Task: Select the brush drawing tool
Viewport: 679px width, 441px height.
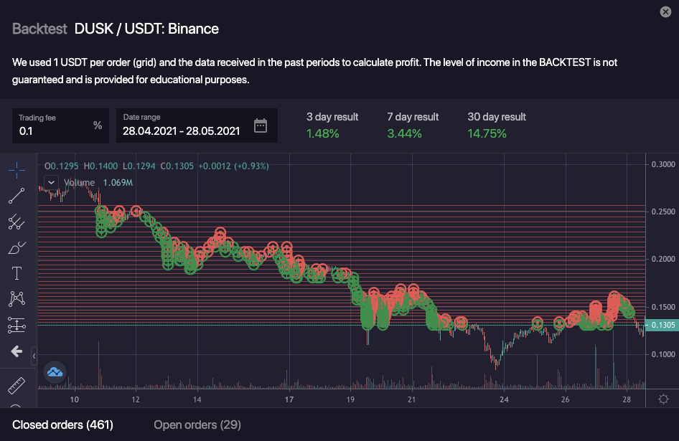Action: (x=17, y=248)
